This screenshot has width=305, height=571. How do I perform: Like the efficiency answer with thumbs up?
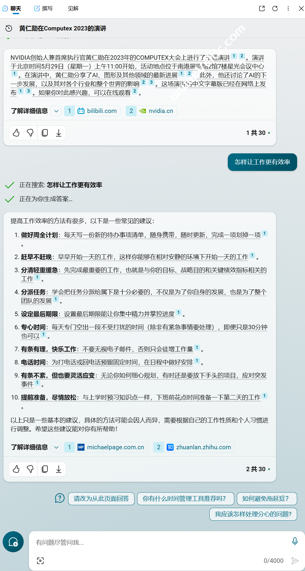click(x=16, y=469)
